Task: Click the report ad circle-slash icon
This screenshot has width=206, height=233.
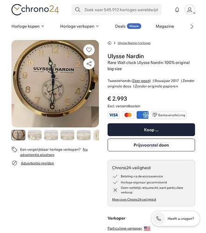Action: (x=14, y=163)
